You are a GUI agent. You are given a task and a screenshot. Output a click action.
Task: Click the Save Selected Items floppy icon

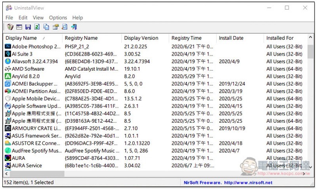pyautogui.click(x=28, y=27)
